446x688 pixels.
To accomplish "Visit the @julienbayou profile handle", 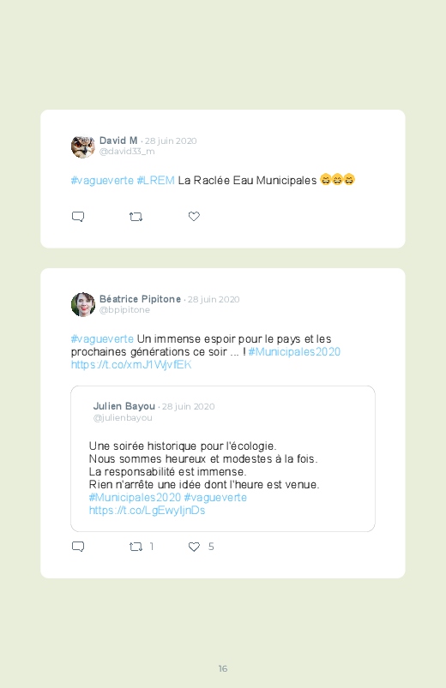I will tap(123, 418).
